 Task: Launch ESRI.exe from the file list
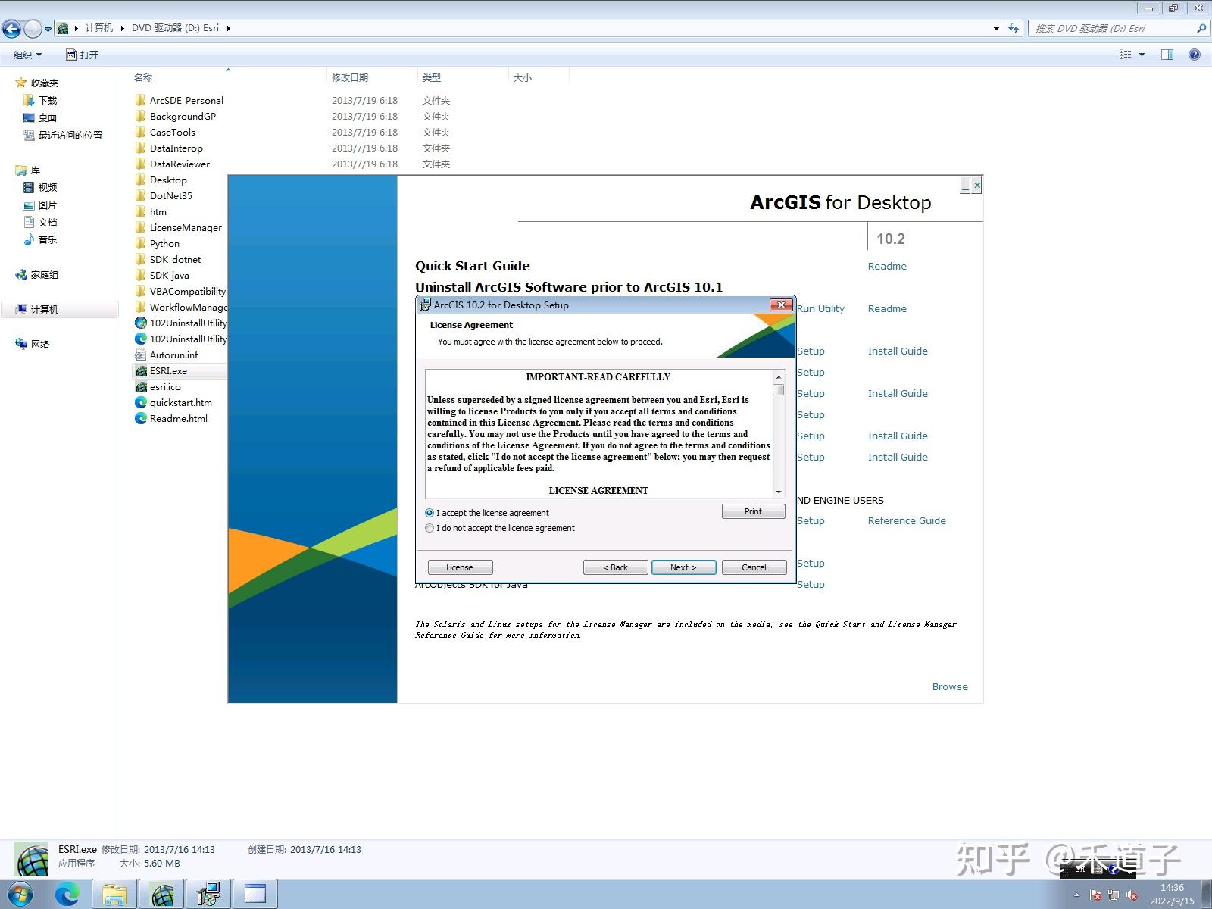pyautogui.click(x=167, y=370)
